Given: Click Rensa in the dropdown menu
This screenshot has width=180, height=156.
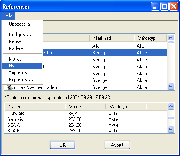Looking at the screenshot, I should click(x=22, y=41).
